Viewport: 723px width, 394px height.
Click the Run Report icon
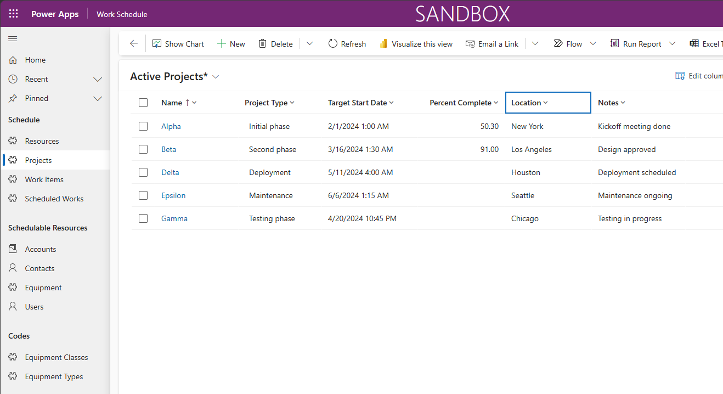(x=615, y=44)
